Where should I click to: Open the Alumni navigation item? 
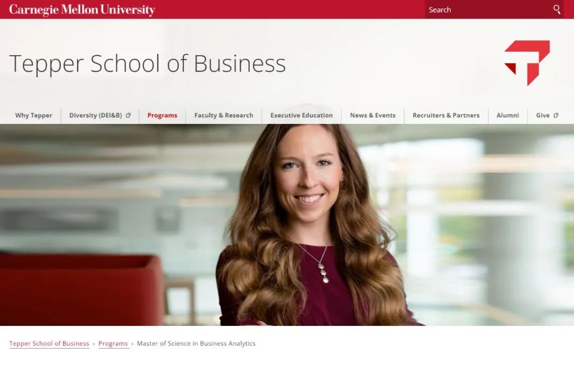tap(508, 115)
